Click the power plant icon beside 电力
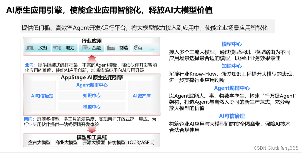302x153 pixels. click(x=57, y=48)
